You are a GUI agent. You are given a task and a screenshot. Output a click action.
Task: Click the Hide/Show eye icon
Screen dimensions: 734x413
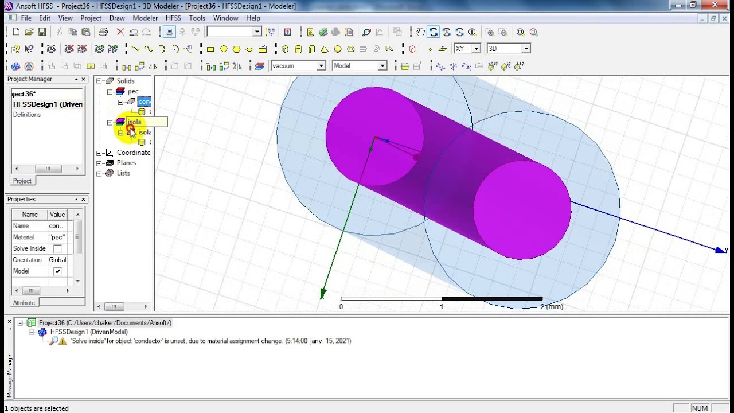tap(51, 49)
